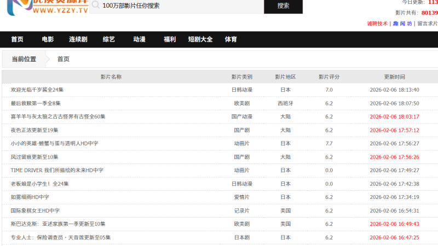Click the 更新时间 column header

(x=394, y=77)
